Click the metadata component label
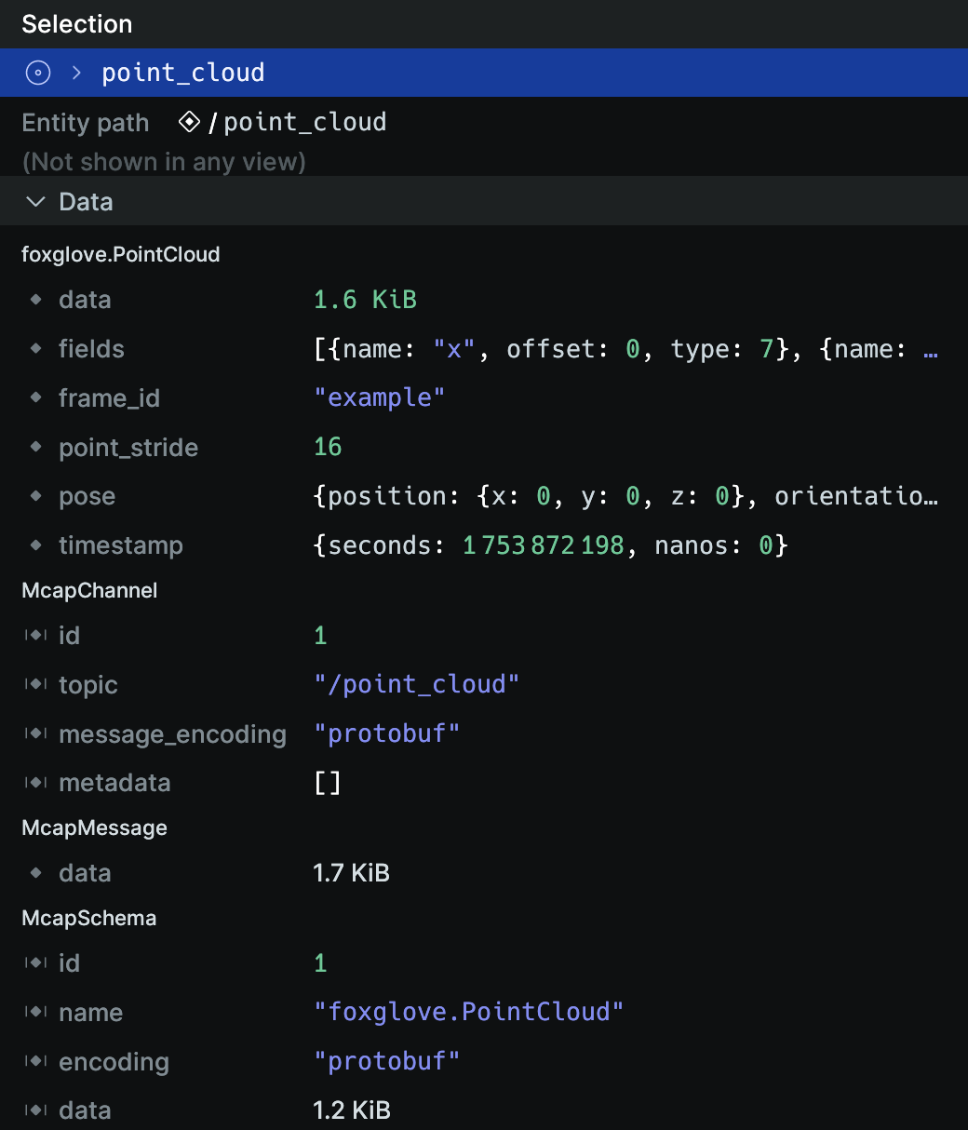 tap(114, 783)
